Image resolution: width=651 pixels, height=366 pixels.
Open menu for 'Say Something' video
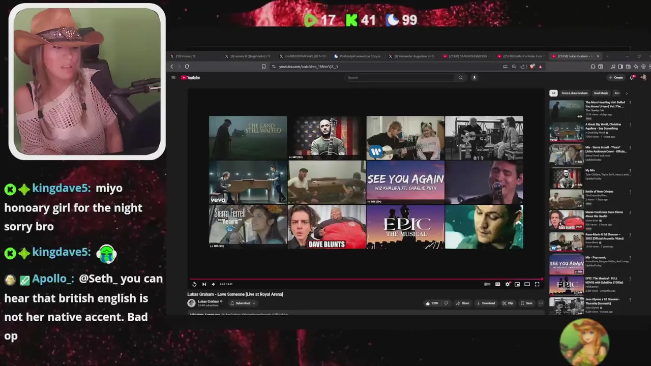630,125
